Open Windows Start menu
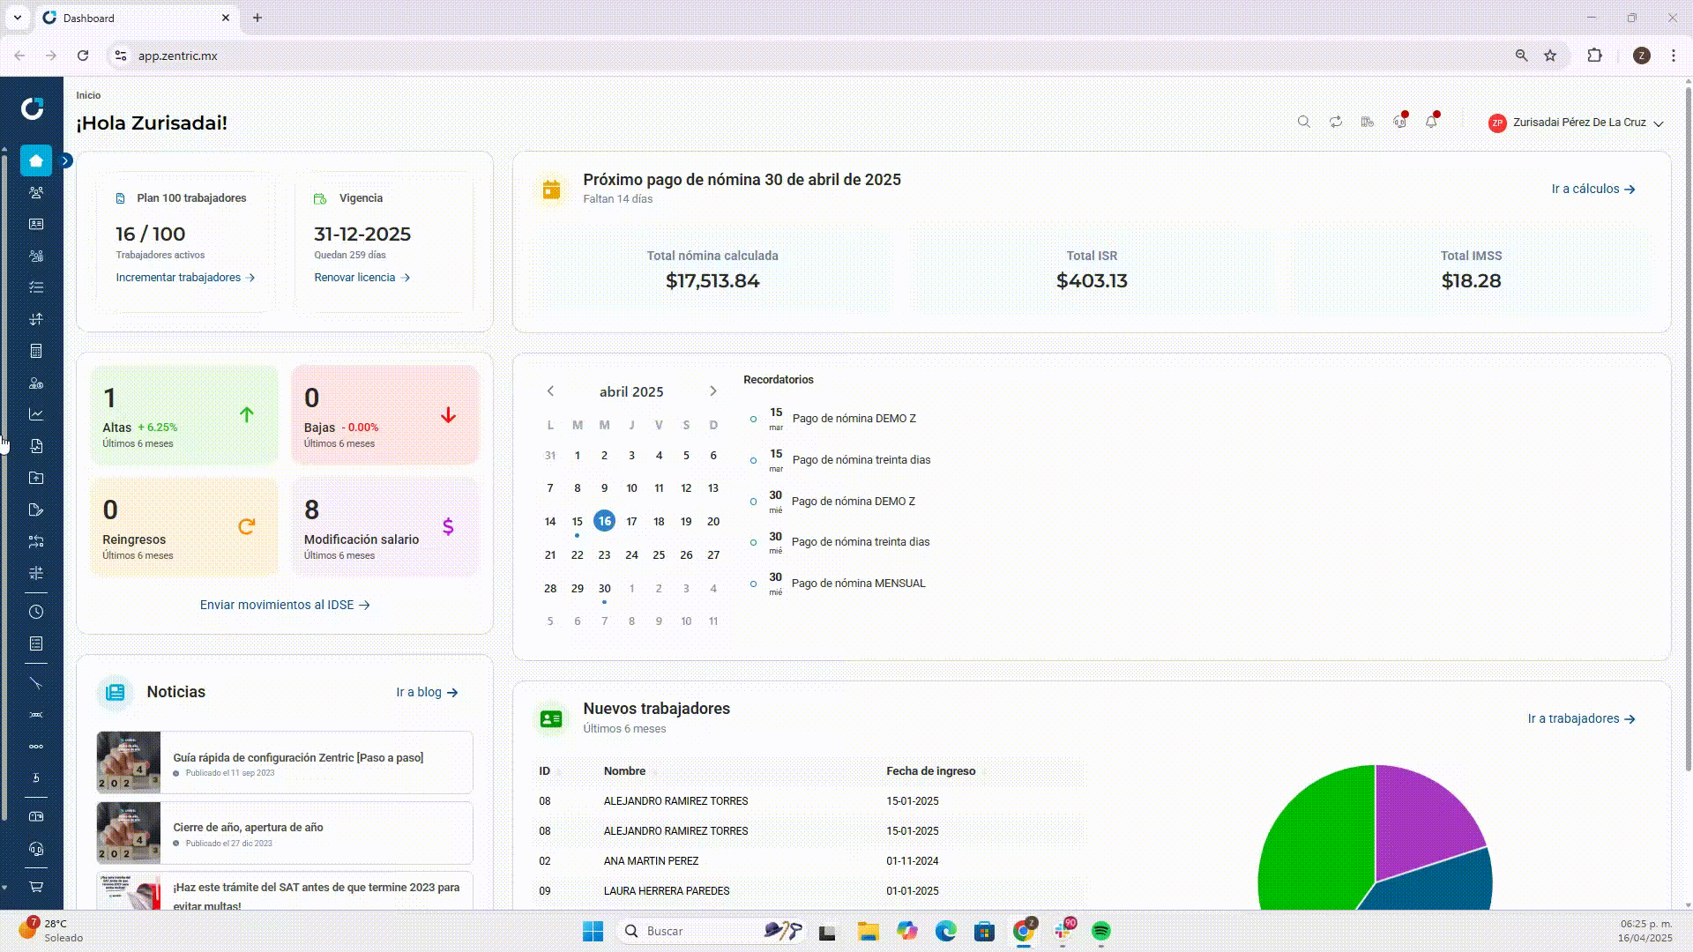Viewport: 1693px width, 952px height. pyautogui.click(x=593, y=931)
